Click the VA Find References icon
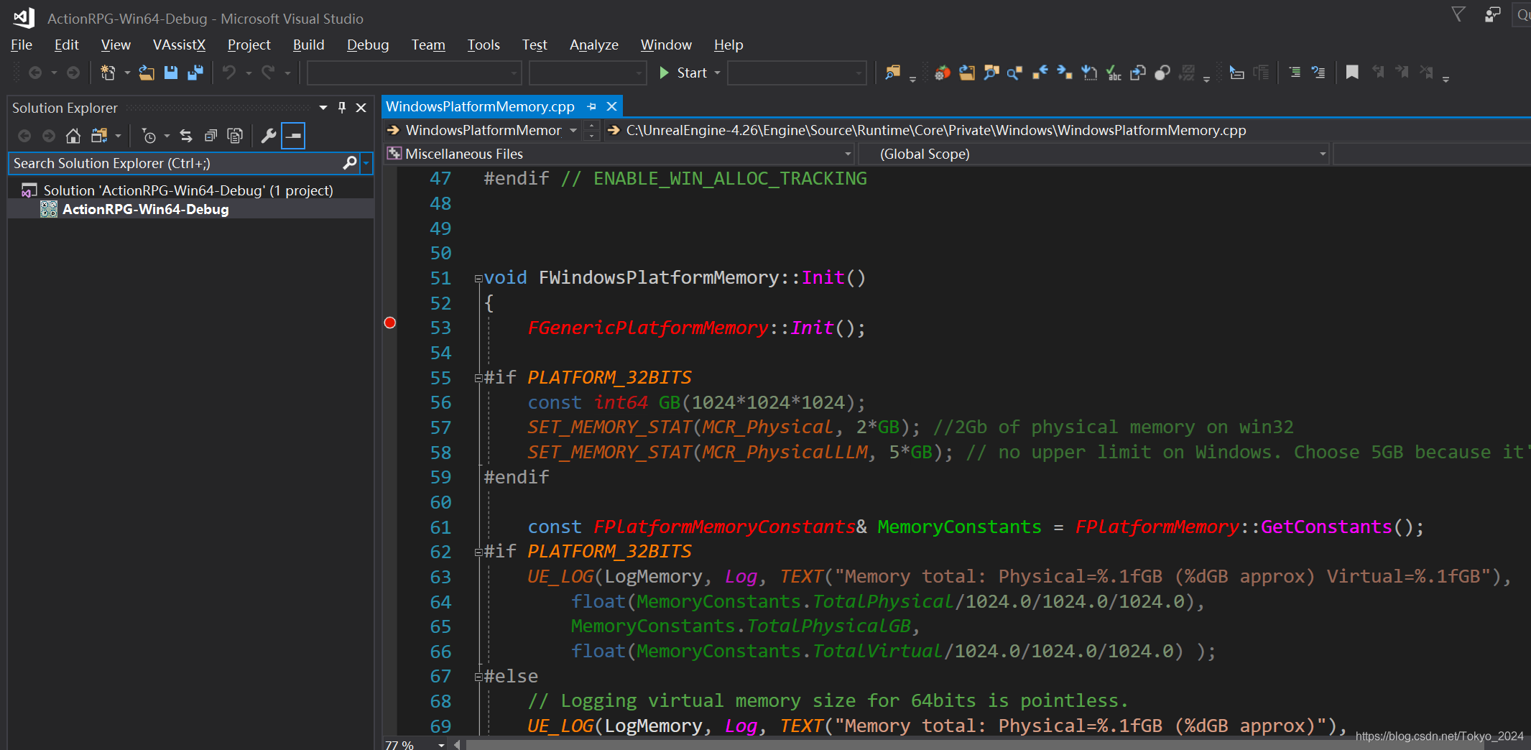The width and height of the screenshot is (1531, 750). [x=1015, y=73]
